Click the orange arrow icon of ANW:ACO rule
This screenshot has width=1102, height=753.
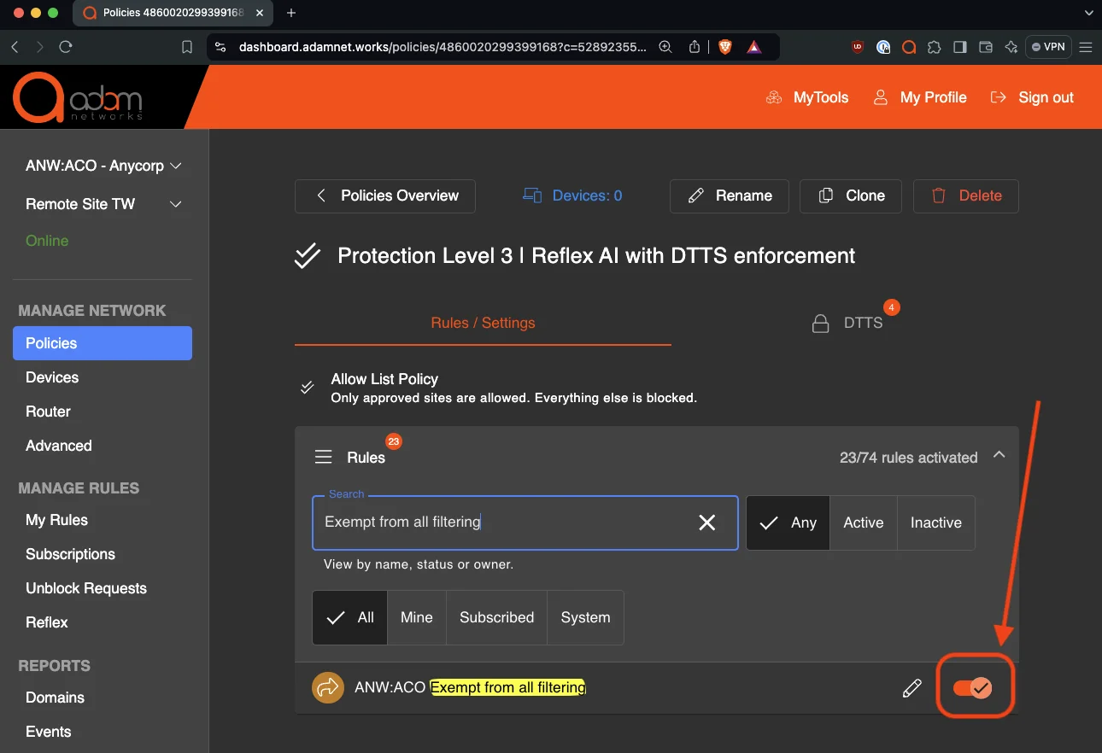[x=328, y=687]
